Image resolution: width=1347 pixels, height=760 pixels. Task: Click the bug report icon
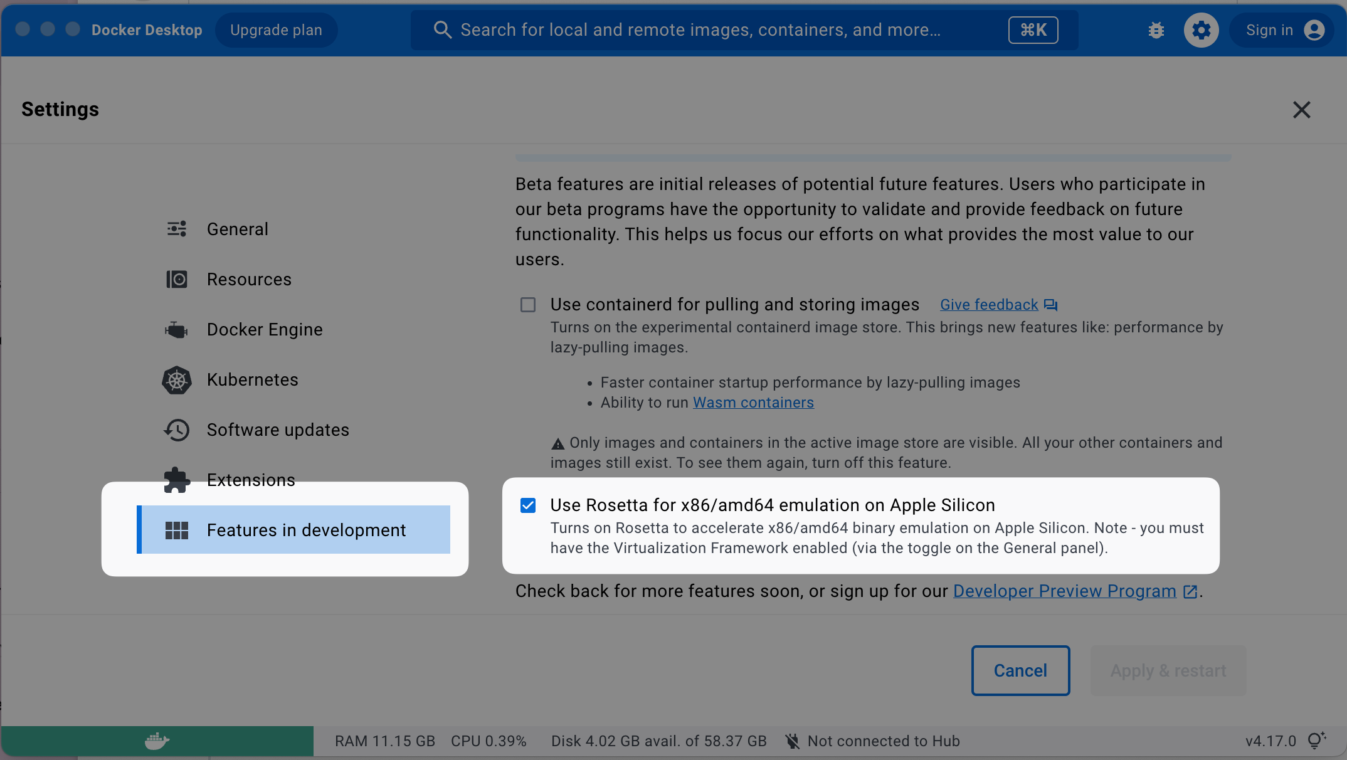[1156, 29]
